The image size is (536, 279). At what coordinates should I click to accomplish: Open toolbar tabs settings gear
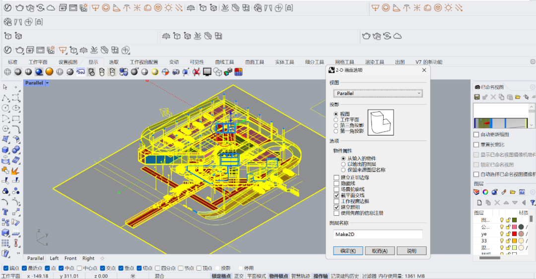click(533, 62)
